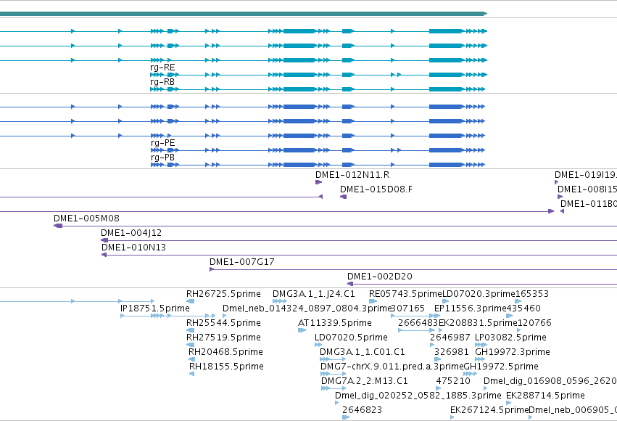Open the RH27519.5prime EST label

223,338
